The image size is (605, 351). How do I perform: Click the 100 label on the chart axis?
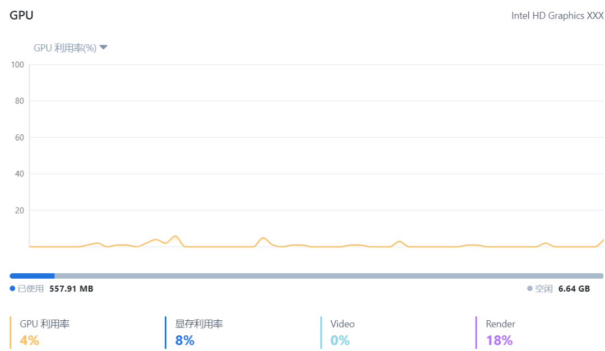point(17,65)
